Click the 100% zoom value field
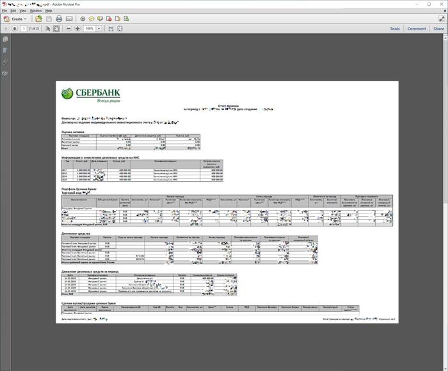This screenshot has width=448, height=371. click(x=90, y=29)
